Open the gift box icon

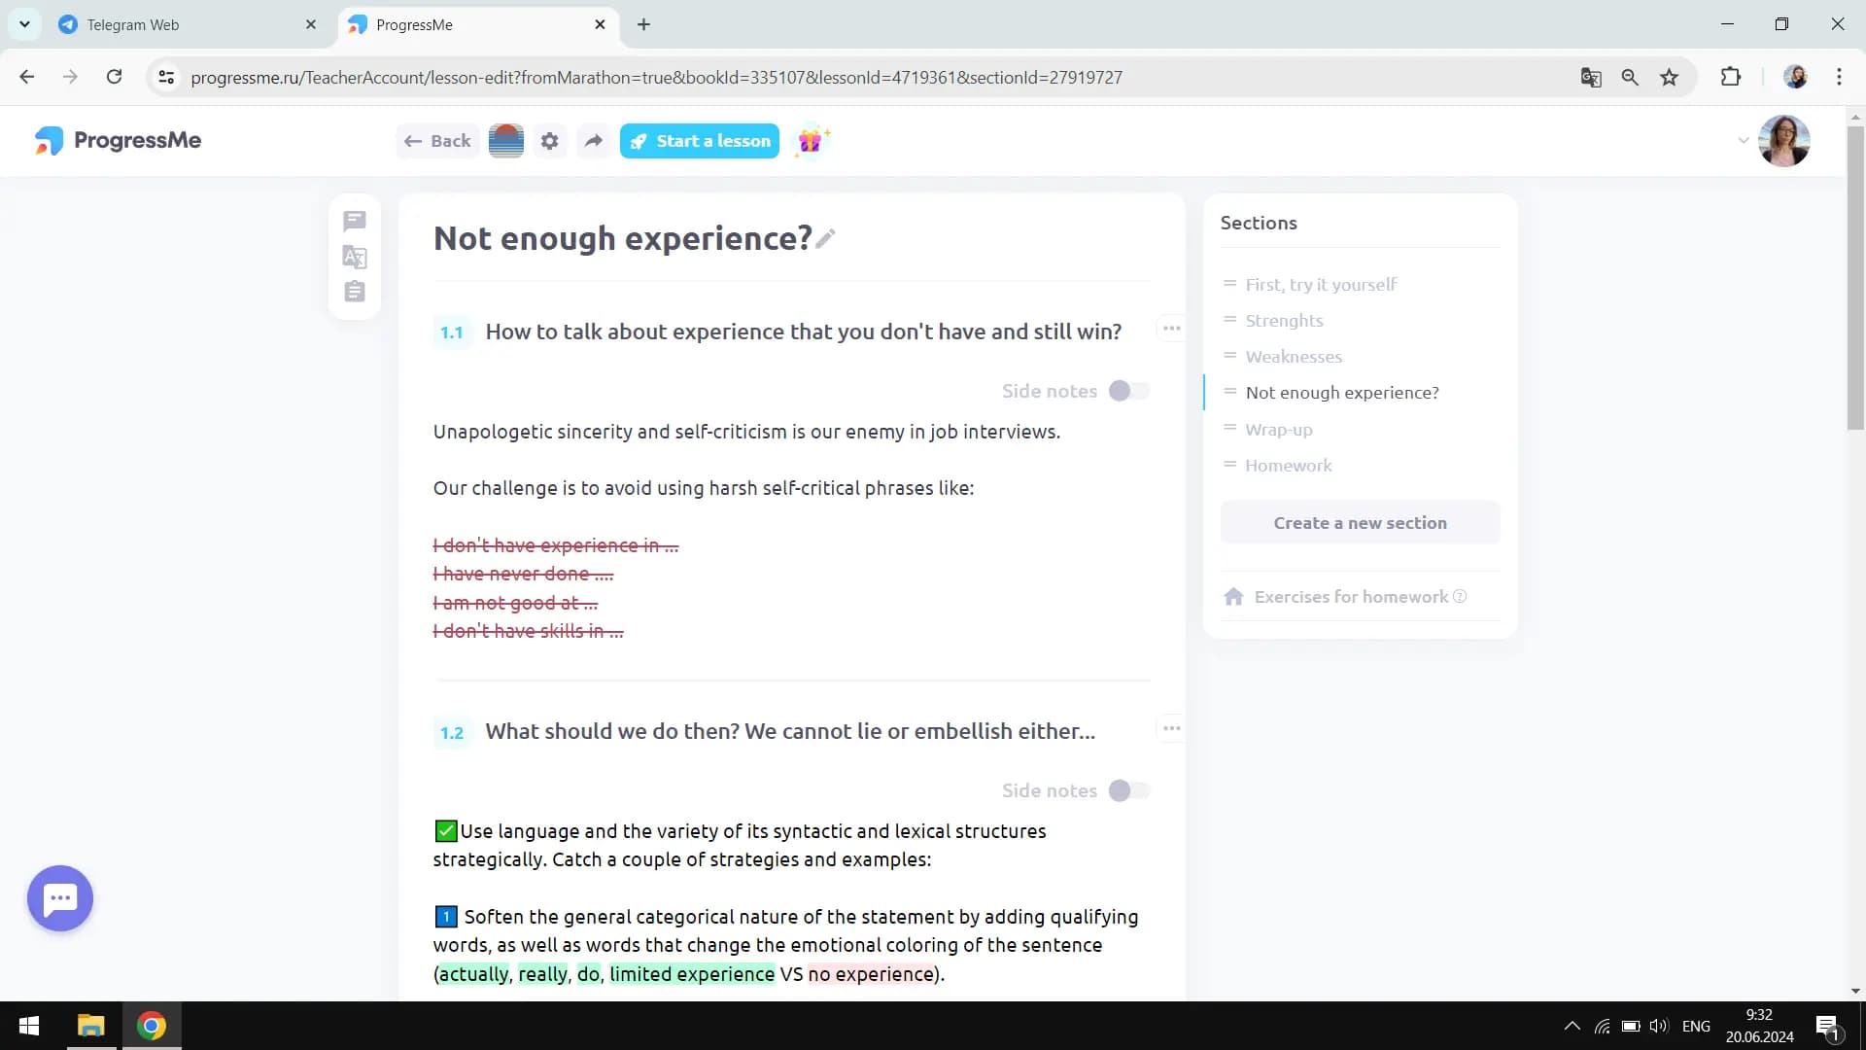811,141
